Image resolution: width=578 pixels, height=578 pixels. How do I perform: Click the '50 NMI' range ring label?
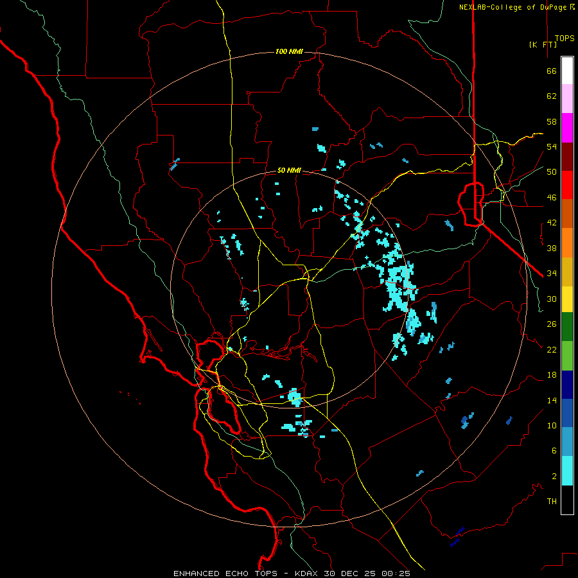click(x=289, y=170)
